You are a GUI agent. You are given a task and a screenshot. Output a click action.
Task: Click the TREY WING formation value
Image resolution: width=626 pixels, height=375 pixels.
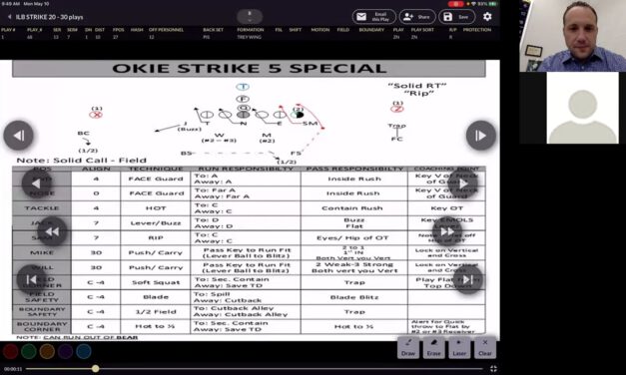(x=250, y=37)
